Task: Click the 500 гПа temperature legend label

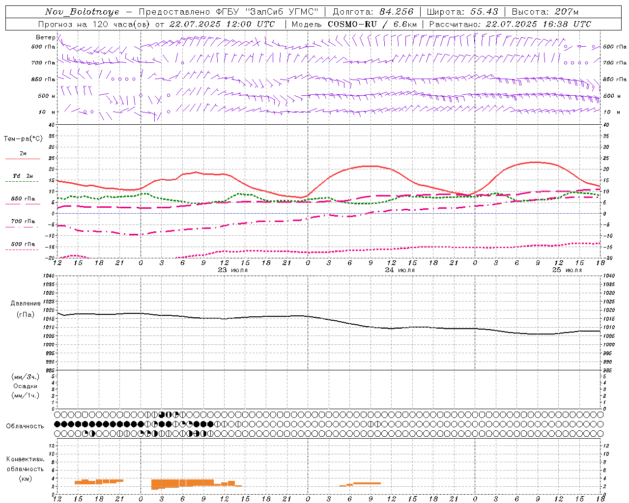Action: [23, 244]
